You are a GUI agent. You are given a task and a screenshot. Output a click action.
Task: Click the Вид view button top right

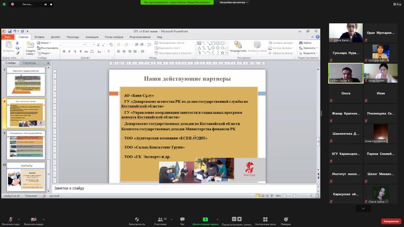pos(397,4)
